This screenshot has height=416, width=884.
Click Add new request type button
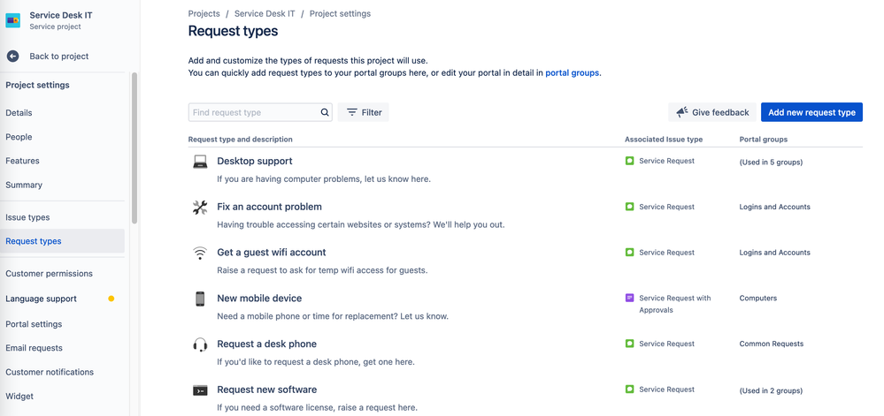[811, 112]
